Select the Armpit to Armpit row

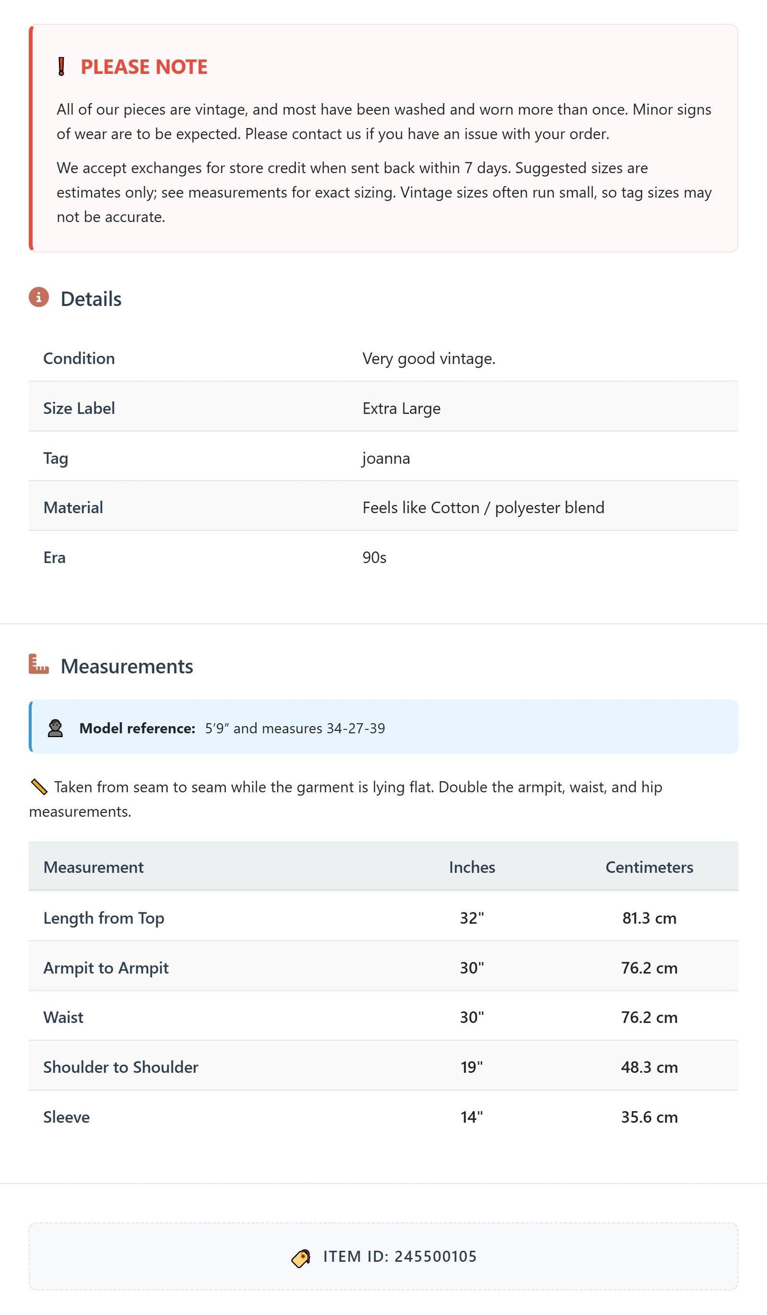click(x=383, y=968)
